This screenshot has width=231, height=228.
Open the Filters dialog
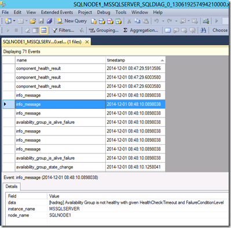[x=63, y=30]
